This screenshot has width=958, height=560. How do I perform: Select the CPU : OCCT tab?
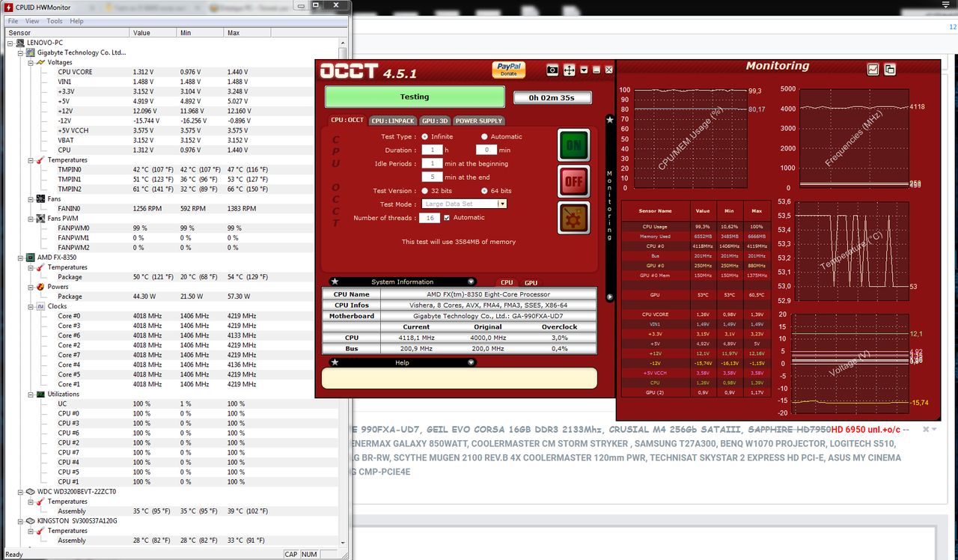[x=347, y=120]
